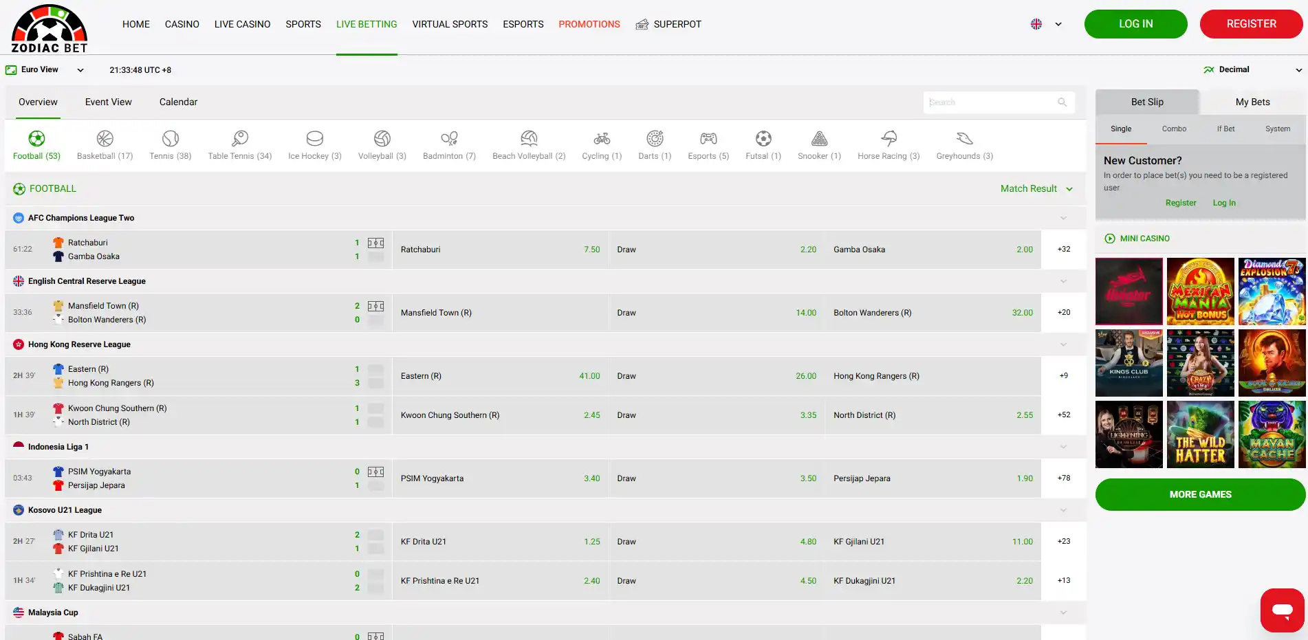Viewport: 1308px width, 640px height.
Task: Bet on Draw 3.50 in PSIM Yogyakarta match
Action: click(x=717, y=478)
